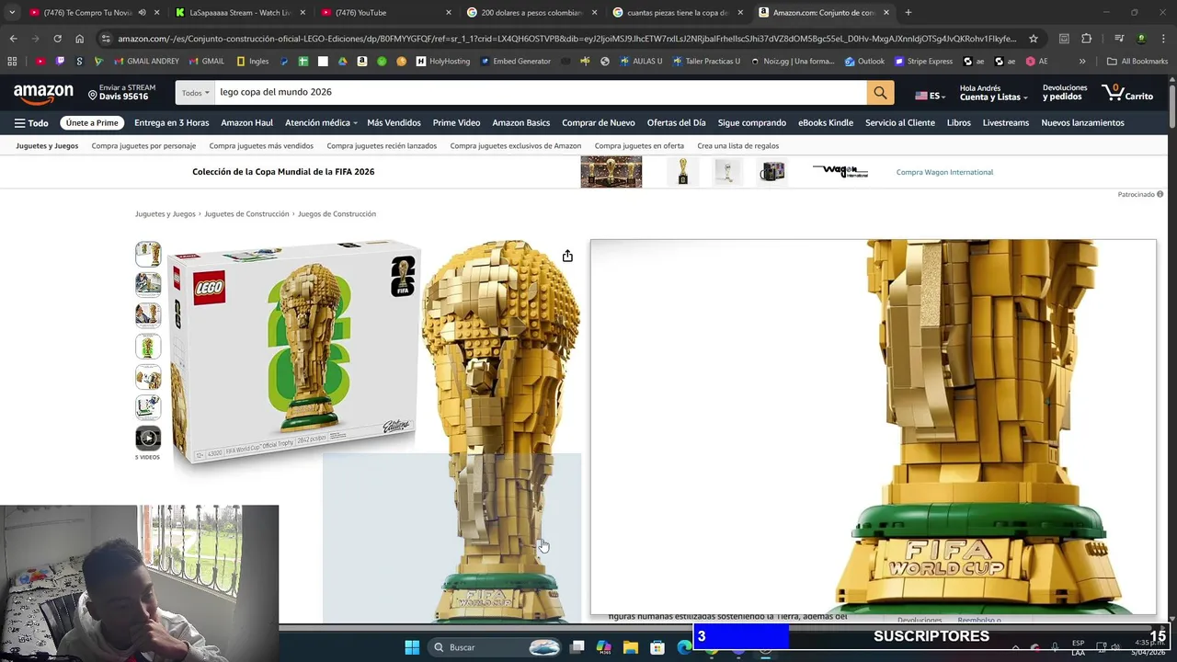1177x662 pixels.
Task: Click the Task View icon in taskbar
Action: (x=577, y=647)
